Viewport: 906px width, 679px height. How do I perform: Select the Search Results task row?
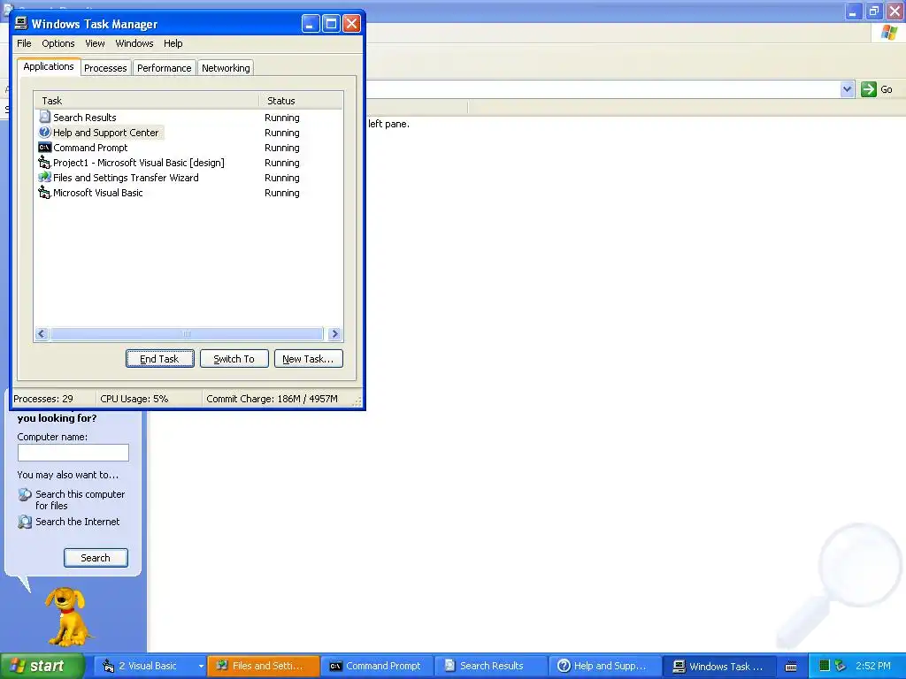coord(188,118)
